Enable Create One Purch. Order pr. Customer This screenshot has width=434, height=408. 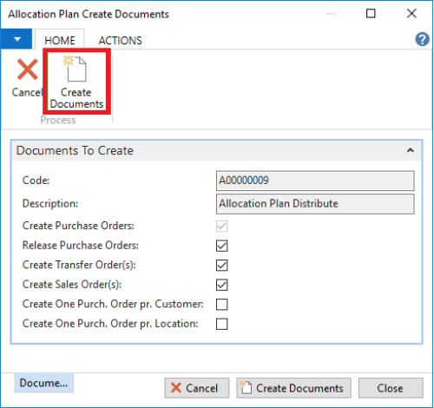click(x=221, y=305)
